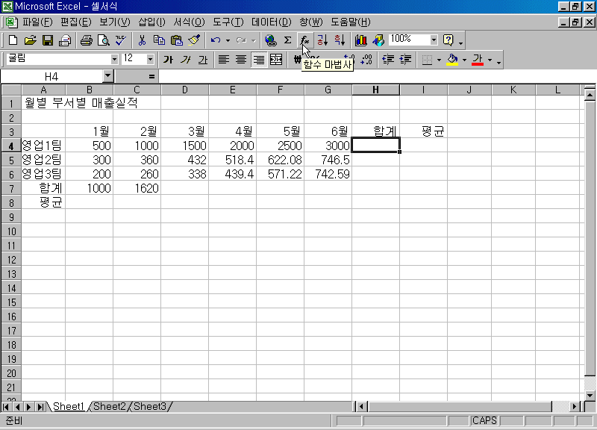
Task: Open the 서식(O) menu
Action: [189, 22]
